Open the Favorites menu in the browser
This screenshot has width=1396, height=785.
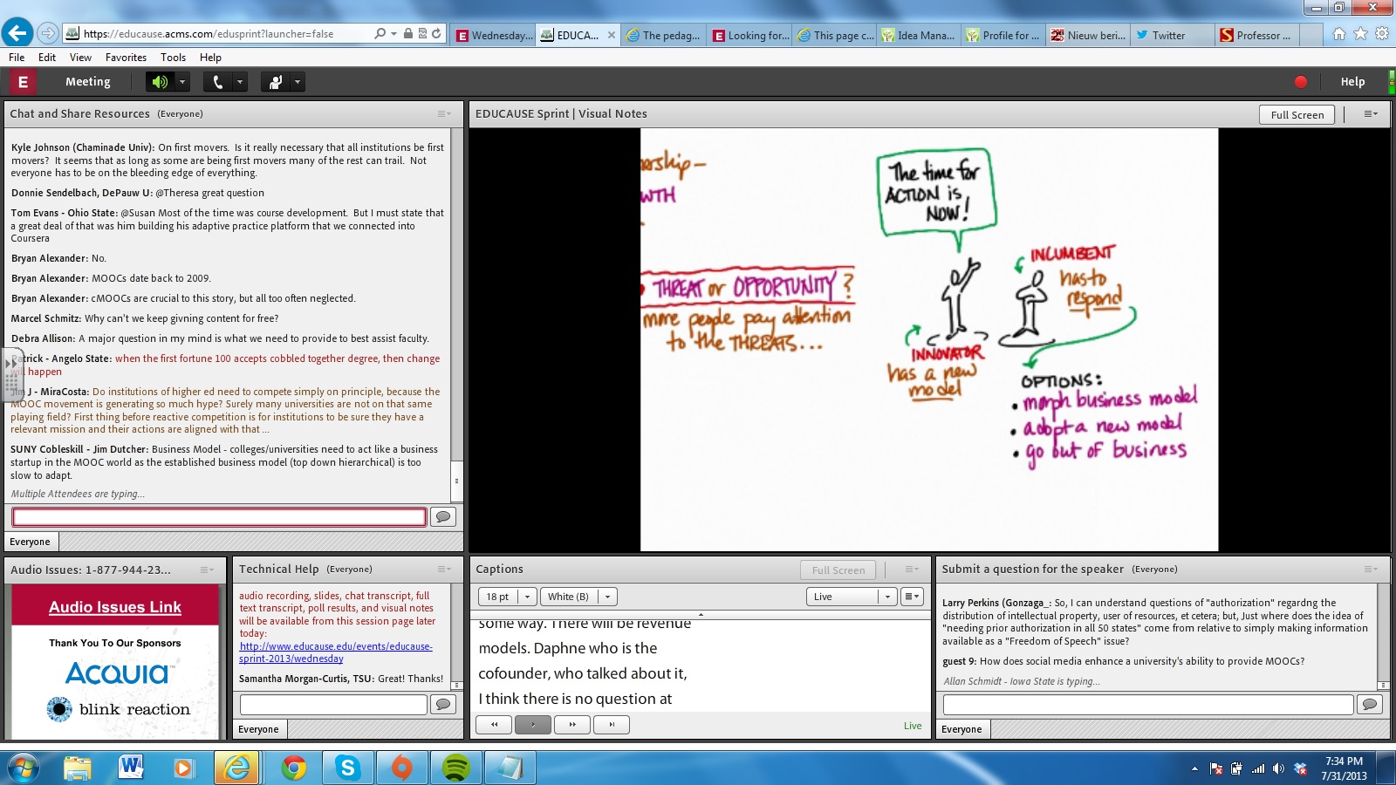(126, 58)
